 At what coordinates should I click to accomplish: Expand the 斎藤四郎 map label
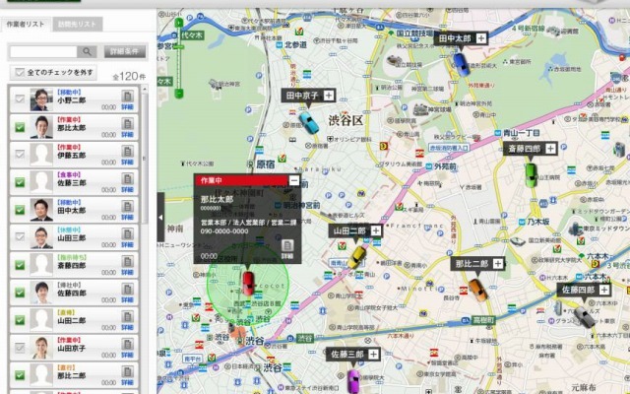550,149
